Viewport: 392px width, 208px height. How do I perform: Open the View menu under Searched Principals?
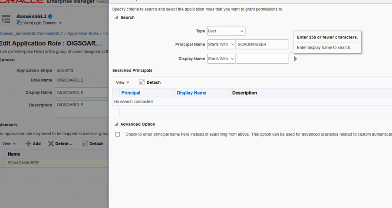click(122, 82)
